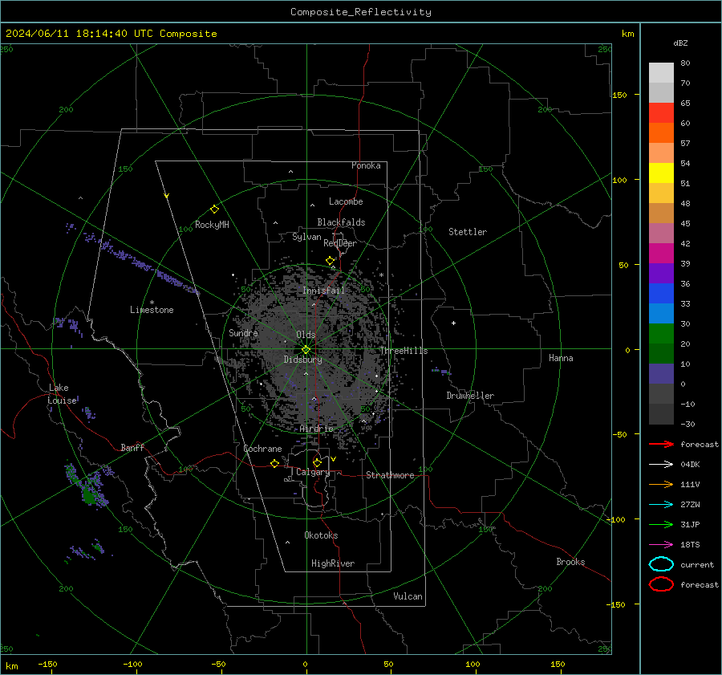Click the green 31JP arrow icon
The height and width of the screenshot is (675, 722).
(661, 524)
